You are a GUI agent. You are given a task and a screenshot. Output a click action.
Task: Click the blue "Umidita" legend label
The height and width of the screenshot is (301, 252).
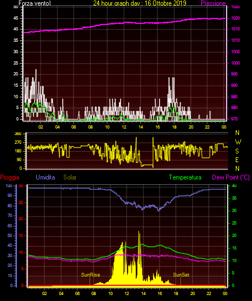tap(45, 177)
